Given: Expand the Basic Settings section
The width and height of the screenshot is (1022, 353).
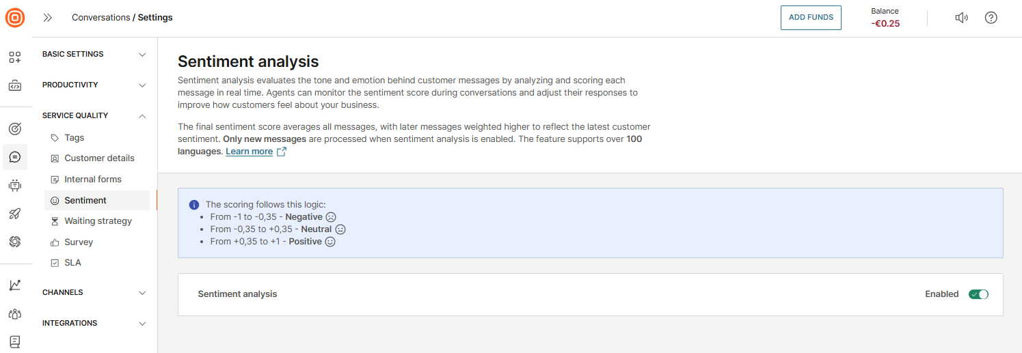Looking at the screenshot, I should (x=94, y=55).
